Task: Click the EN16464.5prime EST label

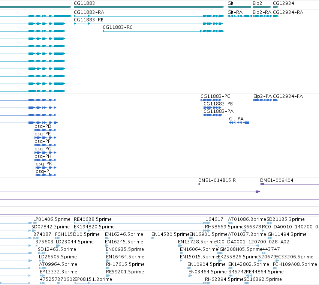Action: (x=125, y=257)
